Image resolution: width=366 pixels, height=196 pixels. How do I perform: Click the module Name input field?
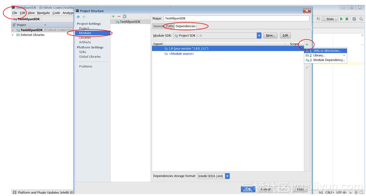pos(236,18)
